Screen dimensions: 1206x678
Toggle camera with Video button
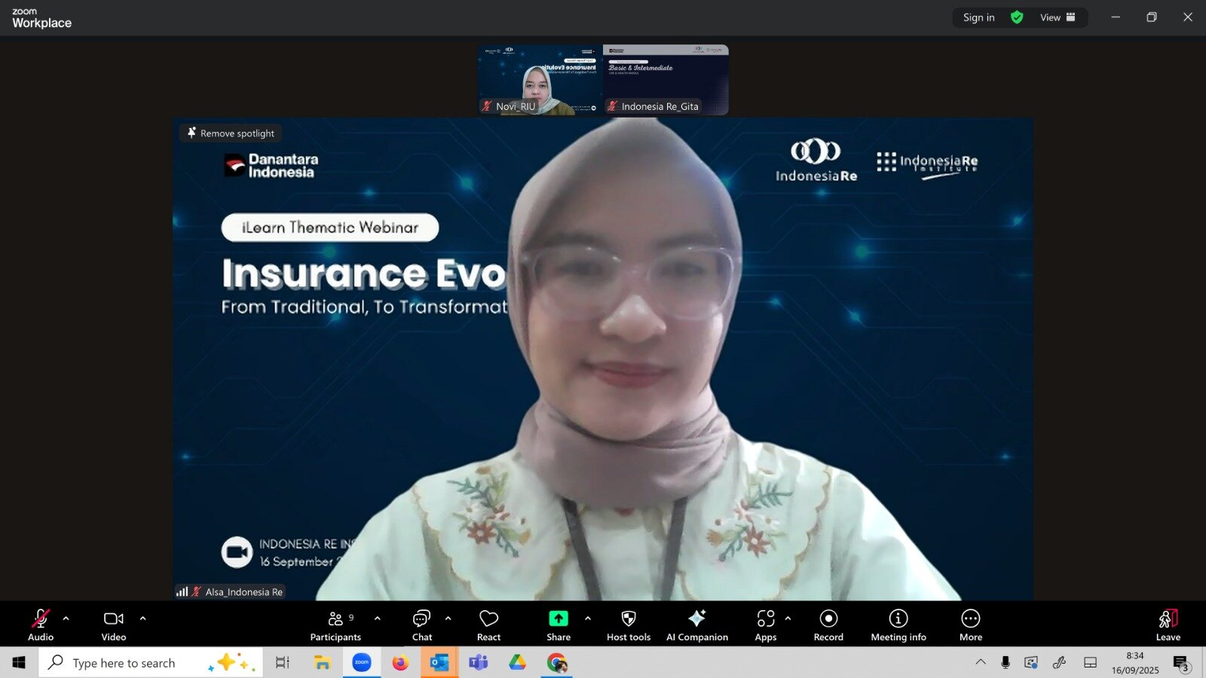[x=114, y=625]
